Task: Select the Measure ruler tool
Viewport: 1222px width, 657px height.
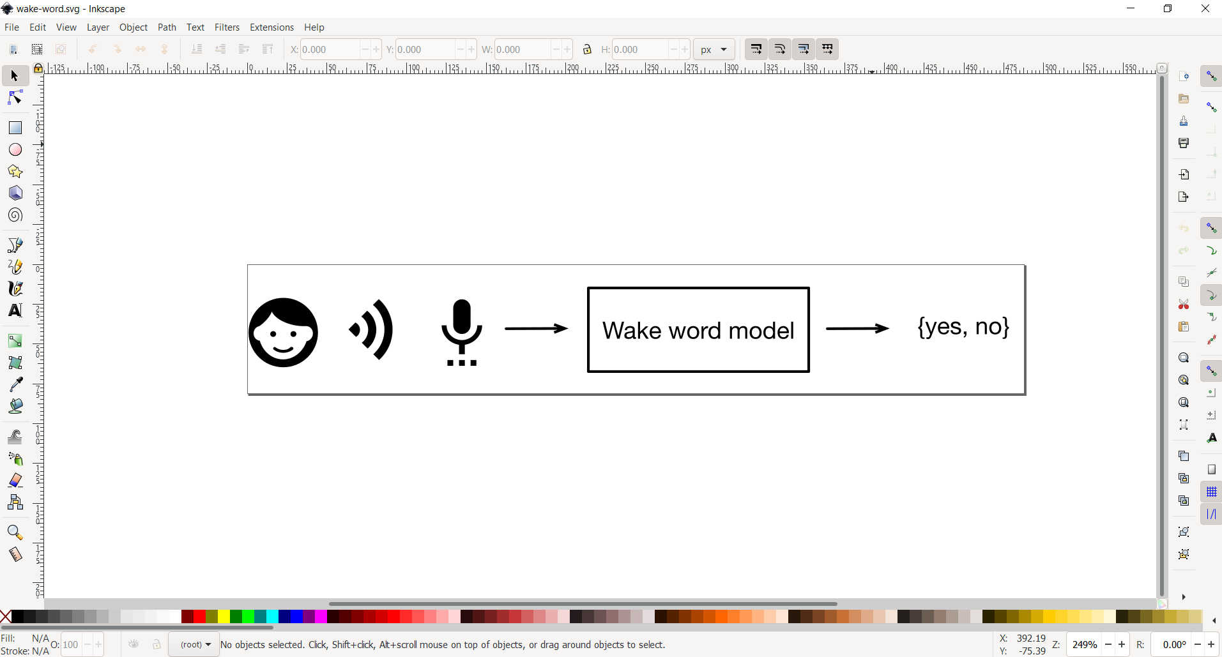Action: [15, 554]
